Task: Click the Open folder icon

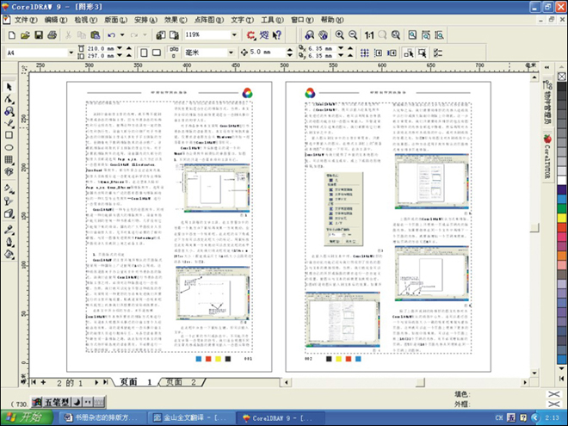Action: [x=26, y=34]
